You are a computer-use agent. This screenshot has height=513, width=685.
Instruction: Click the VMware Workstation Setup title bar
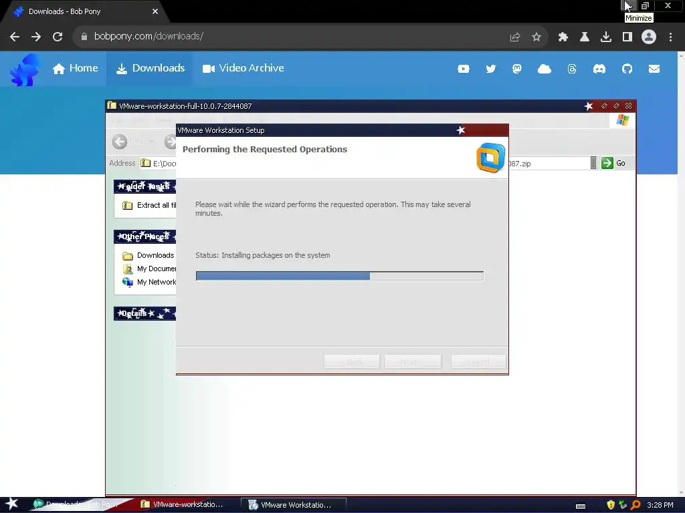[342, 130]
